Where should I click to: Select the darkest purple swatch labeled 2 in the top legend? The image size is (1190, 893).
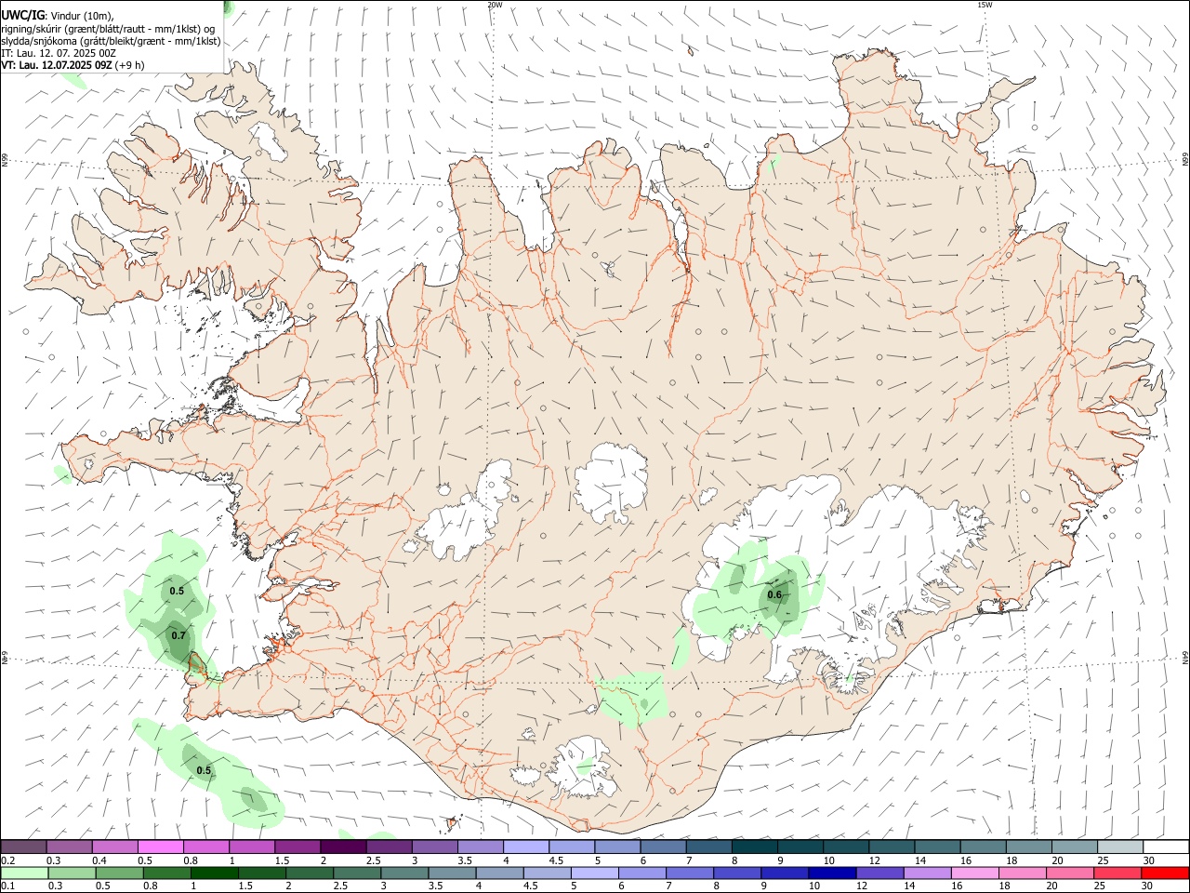(343, 847)
